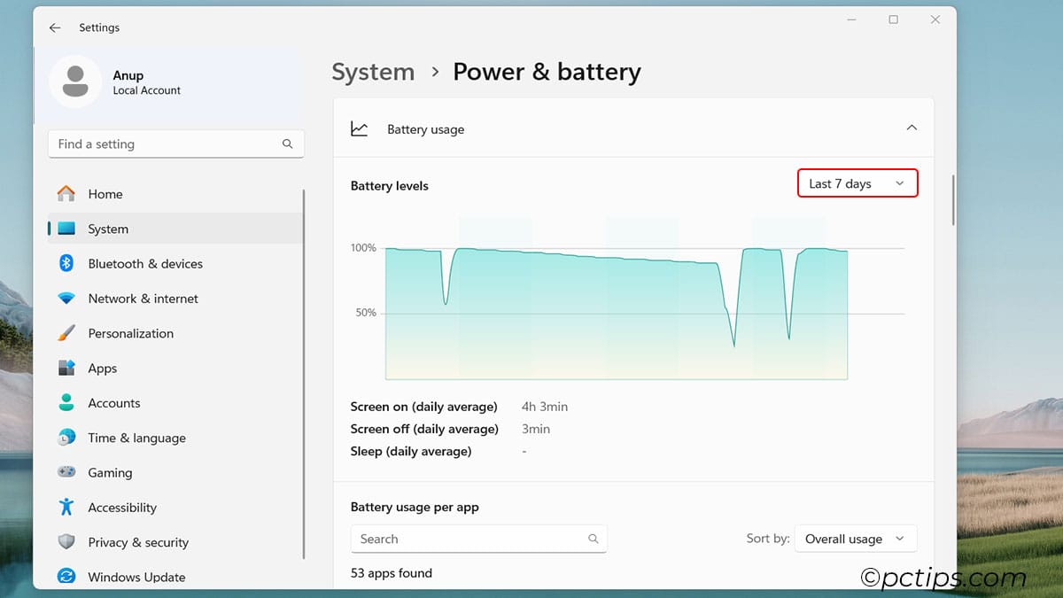The width and height of the screenshot is (1063, 598).
Task: Click the Gaming controller icon
Action: click(x=66, y=472)
